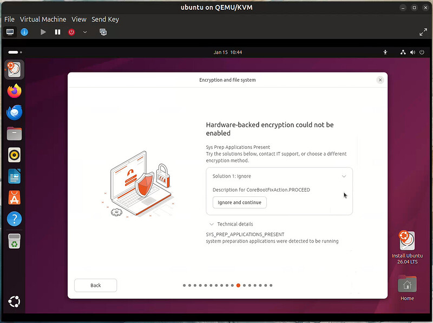This screenshot has height=323, width=433.
Task: Show the graphical console via monitor icon
Action: click(10, 32)
